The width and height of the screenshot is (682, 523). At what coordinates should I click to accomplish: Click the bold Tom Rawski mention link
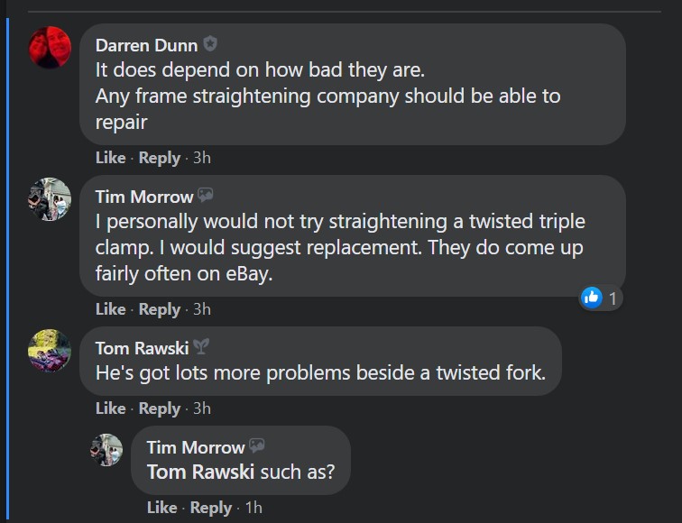200,473
